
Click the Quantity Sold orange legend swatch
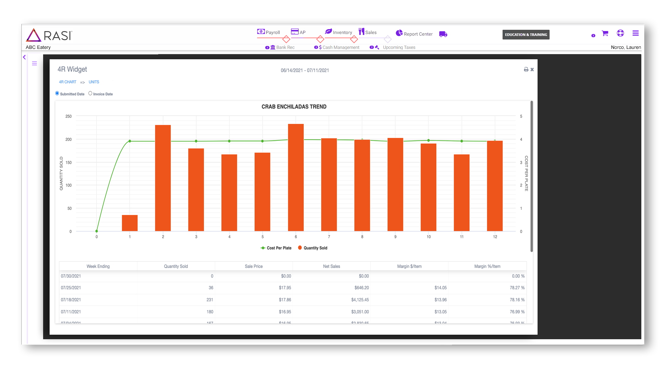tap(300, 248)
